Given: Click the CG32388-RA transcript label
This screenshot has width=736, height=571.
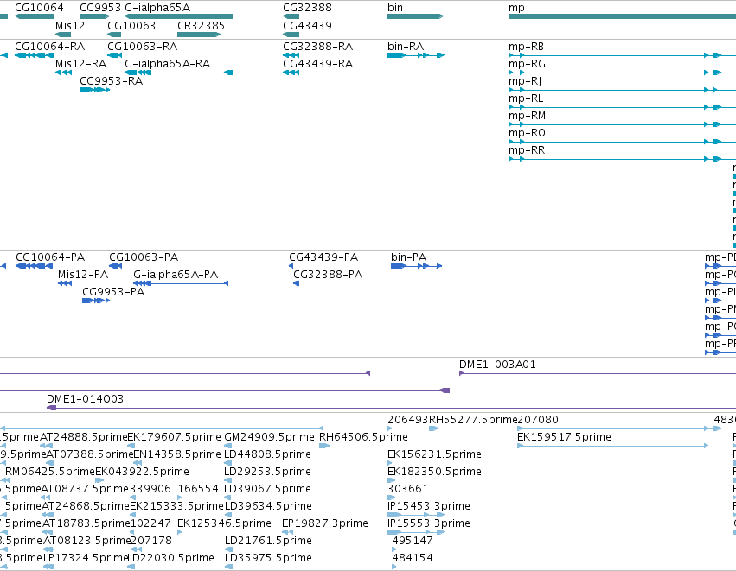Looking at the screenshot, I should pos(317,47).
